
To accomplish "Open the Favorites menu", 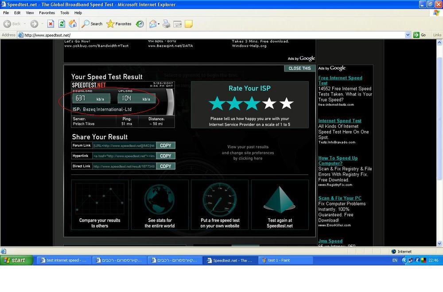I will point(47,13).
